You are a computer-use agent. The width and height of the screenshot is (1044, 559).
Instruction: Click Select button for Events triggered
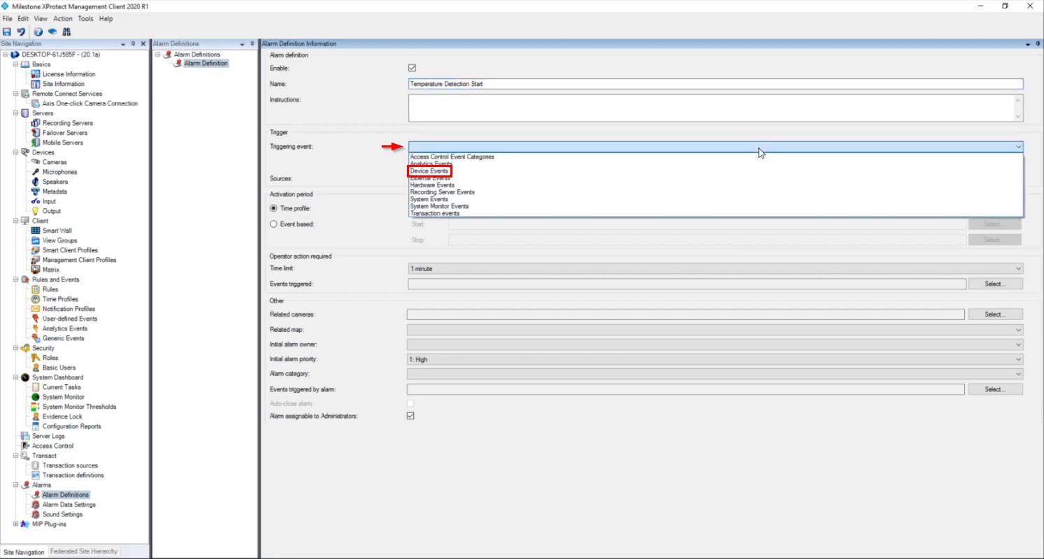(995, 284)
